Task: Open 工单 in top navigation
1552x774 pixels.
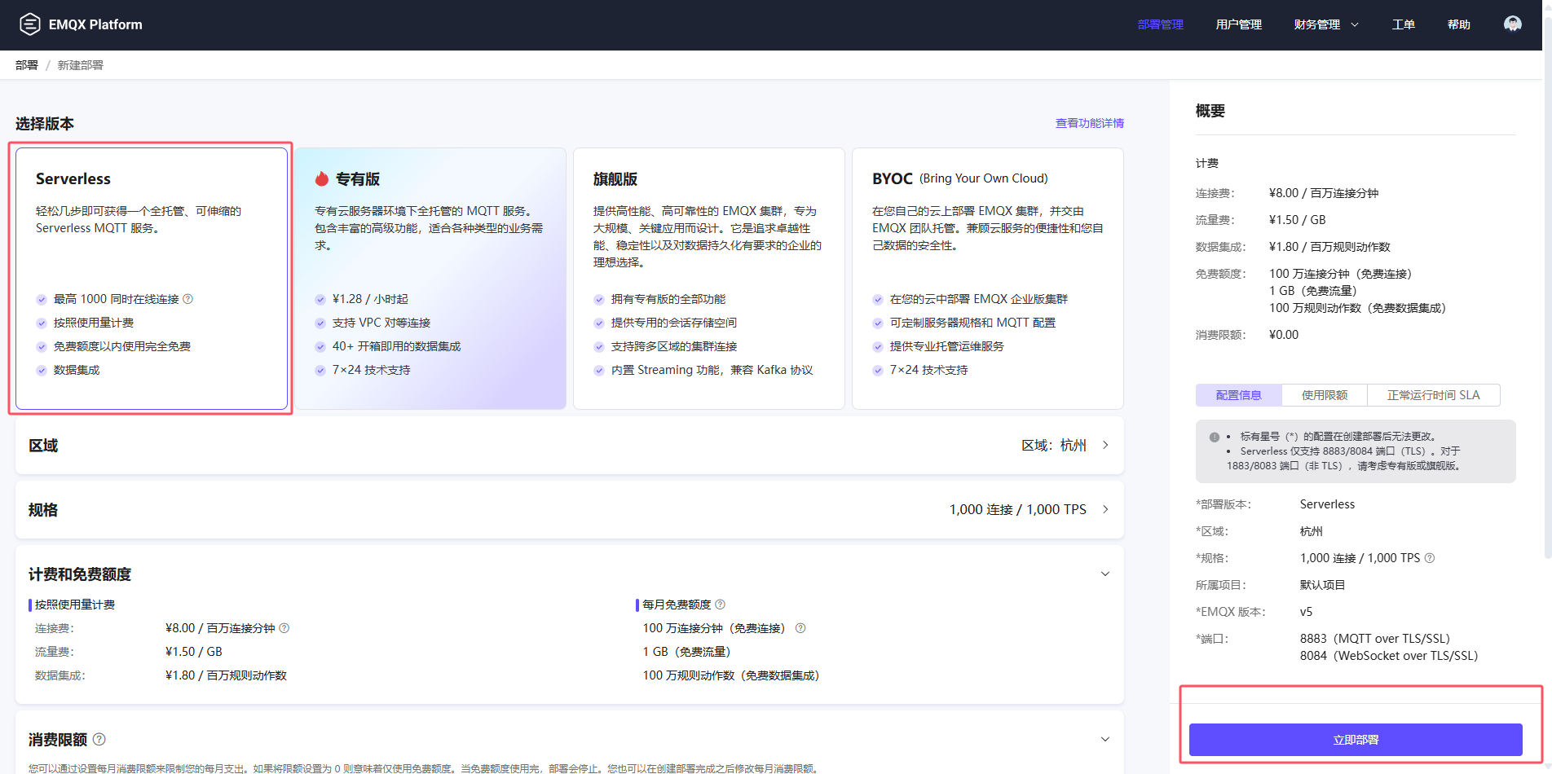Action: (1403, 24)
